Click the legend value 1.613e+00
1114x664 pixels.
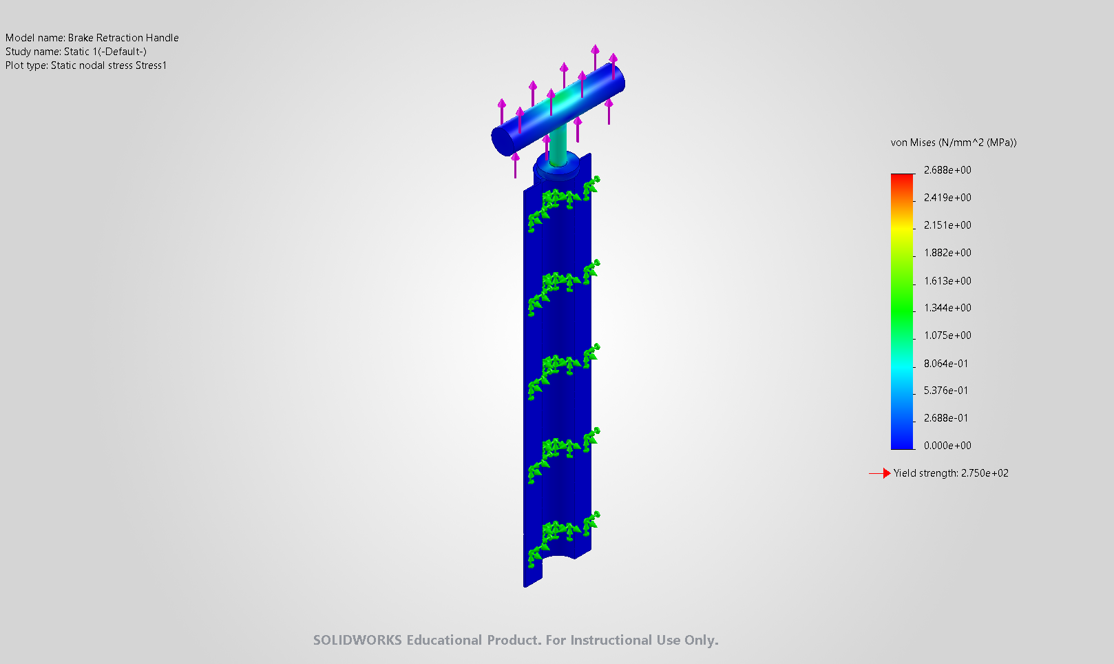click(x=947, y=281)
